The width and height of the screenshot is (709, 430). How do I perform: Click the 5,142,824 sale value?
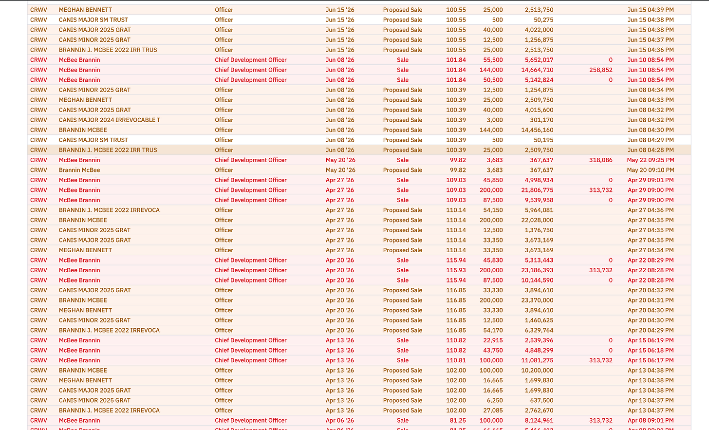(x=539, y=80)
